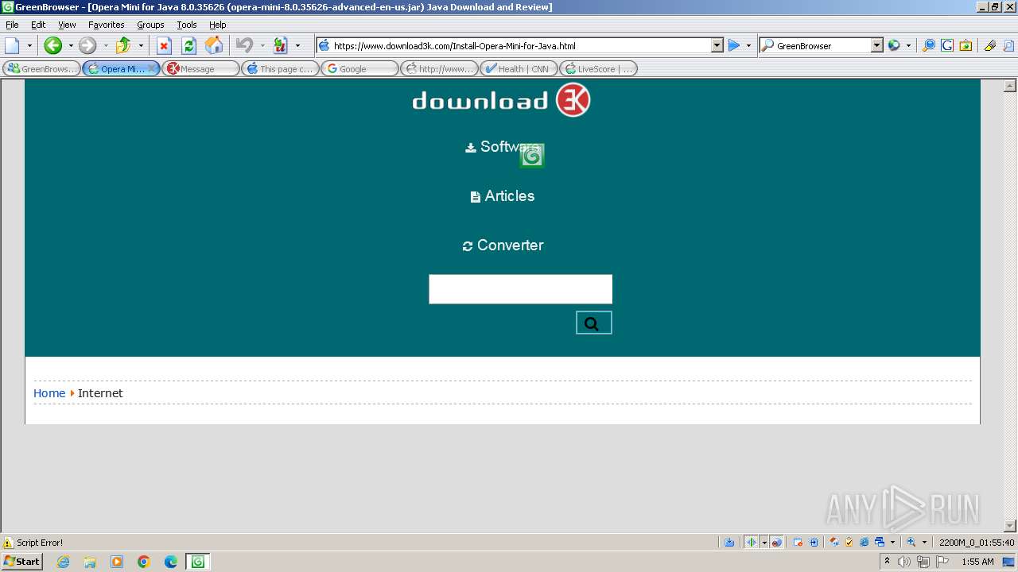Viewport: 1018px width, 572px height.
Task: Click the Articles link on the page
Action: tap(503, 196)
